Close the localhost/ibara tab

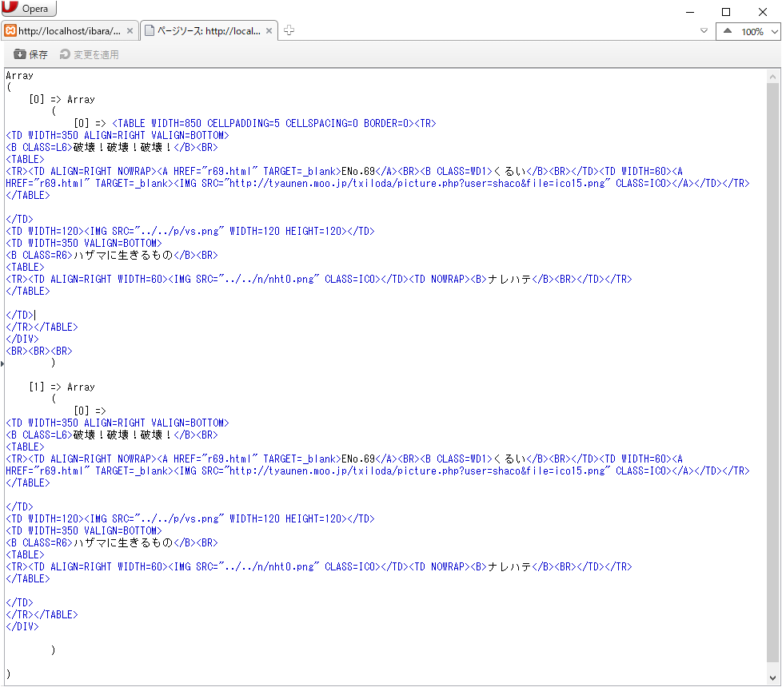pos(130,31)
